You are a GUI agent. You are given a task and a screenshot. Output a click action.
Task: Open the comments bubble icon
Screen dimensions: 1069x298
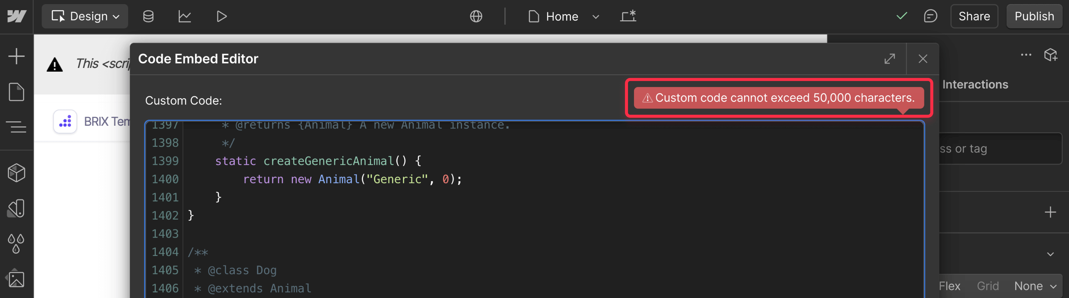coord(930,16)
